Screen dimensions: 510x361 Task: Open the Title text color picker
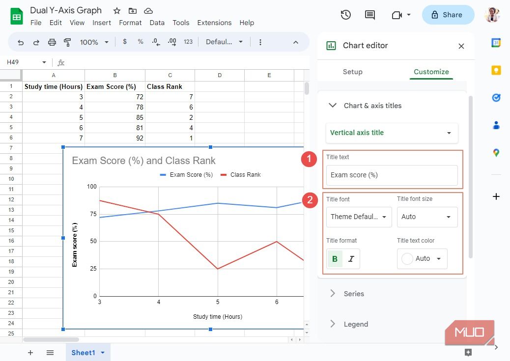pyautogui.click(x=422, y=258)
